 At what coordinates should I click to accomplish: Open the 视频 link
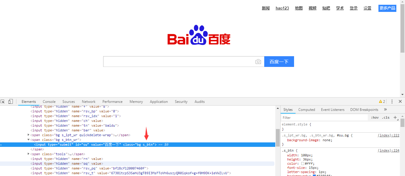coord(313,8)
